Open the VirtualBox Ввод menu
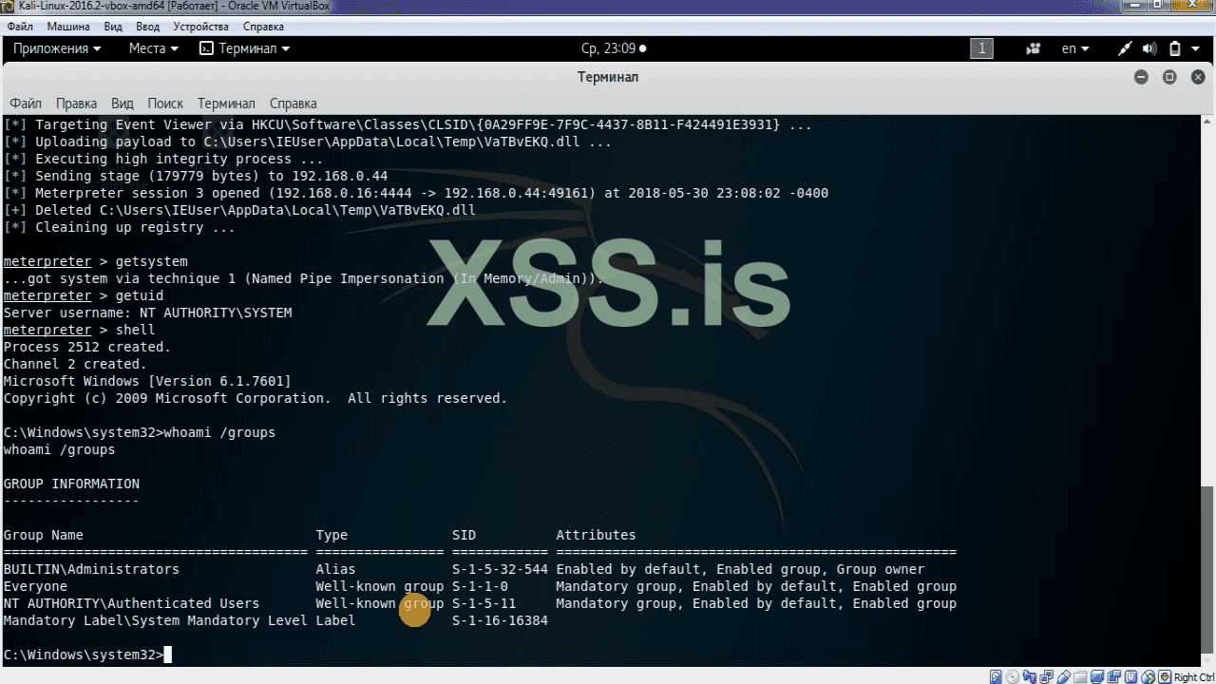Image resolution: width=1216 pixels, height=684 pixels. tap(148, 27)
